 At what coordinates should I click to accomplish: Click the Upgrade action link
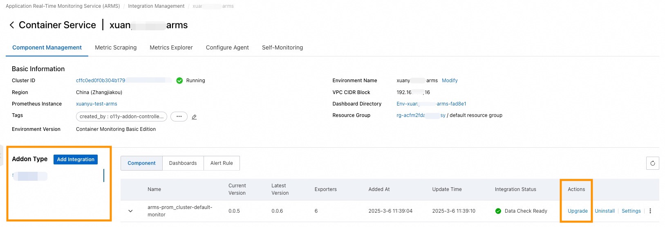click(578, 211)
